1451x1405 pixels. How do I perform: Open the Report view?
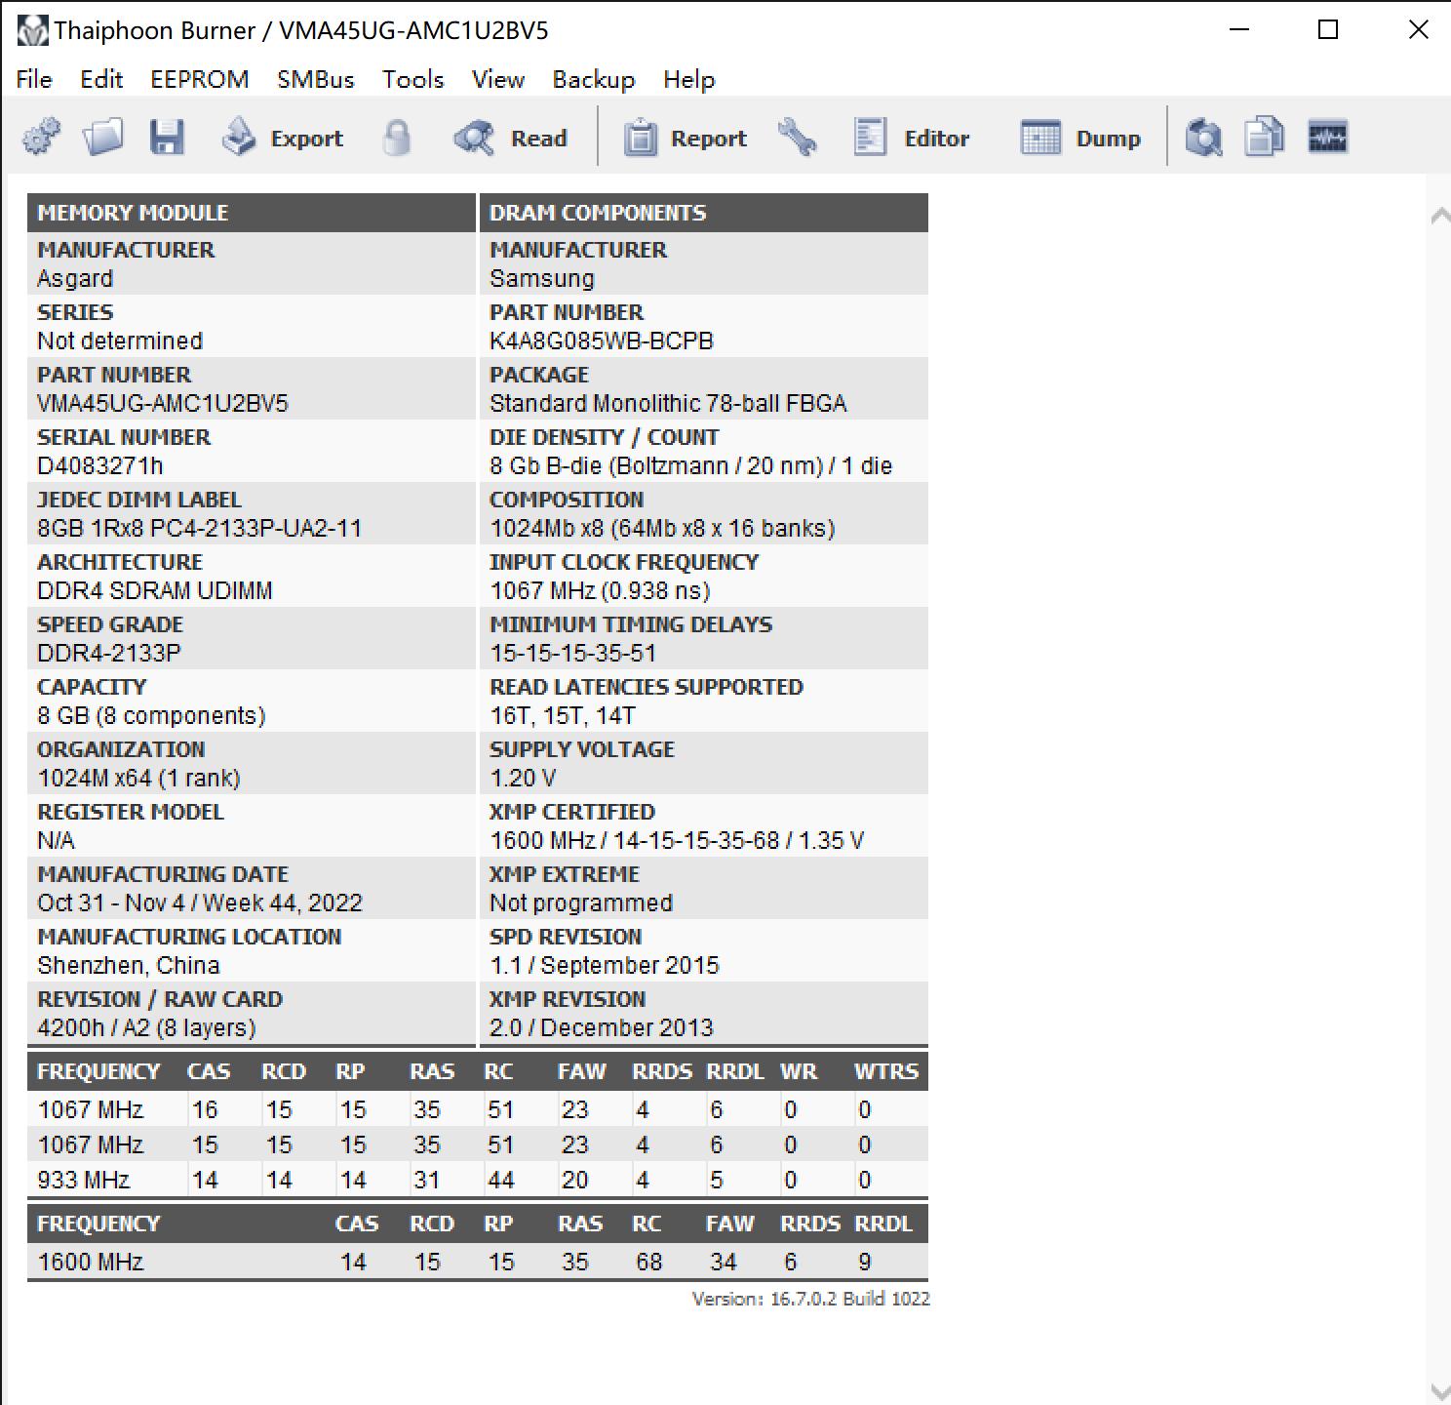pos(685,138)
